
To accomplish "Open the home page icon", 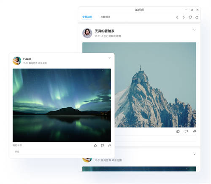I will pos(197,17).
